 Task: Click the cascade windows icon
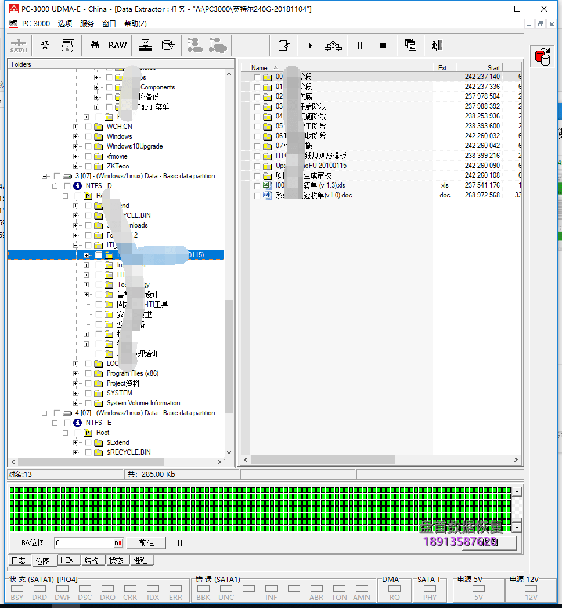click(410, 45)
